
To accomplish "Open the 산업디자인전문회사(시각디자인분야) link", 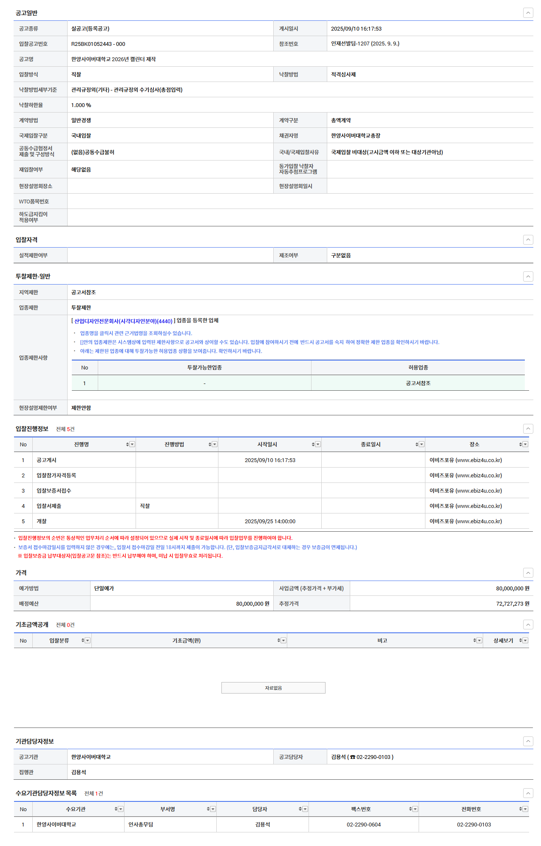I will (123, 321).
